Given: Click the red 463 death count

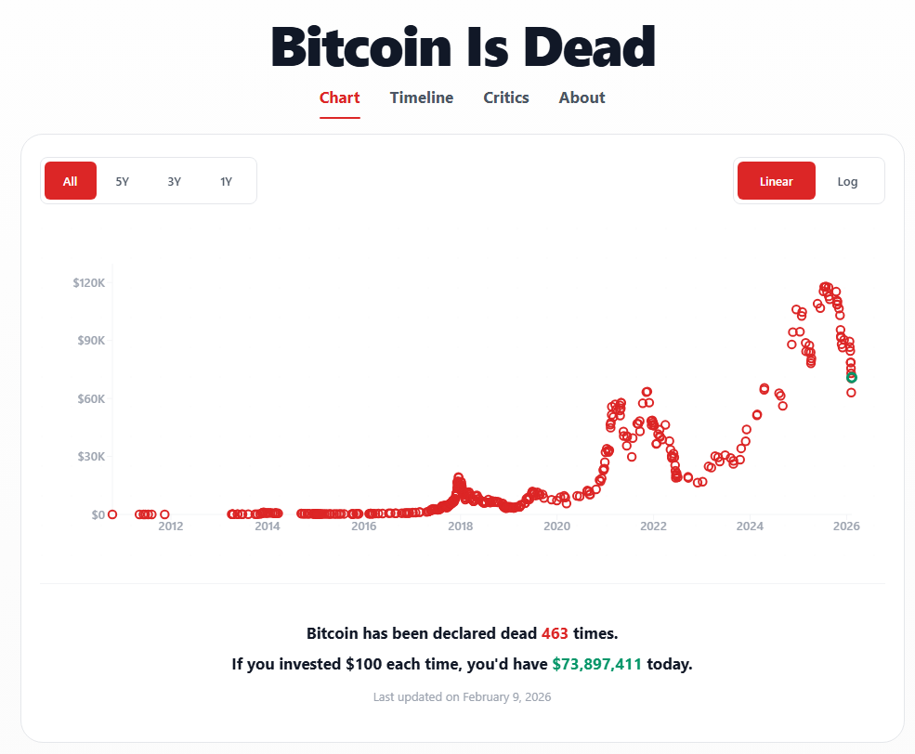Looking at the screenshot, I should 555,633.
